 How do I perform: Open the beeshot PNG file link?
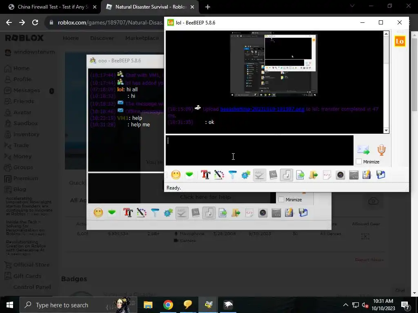[x=262, y=109]
